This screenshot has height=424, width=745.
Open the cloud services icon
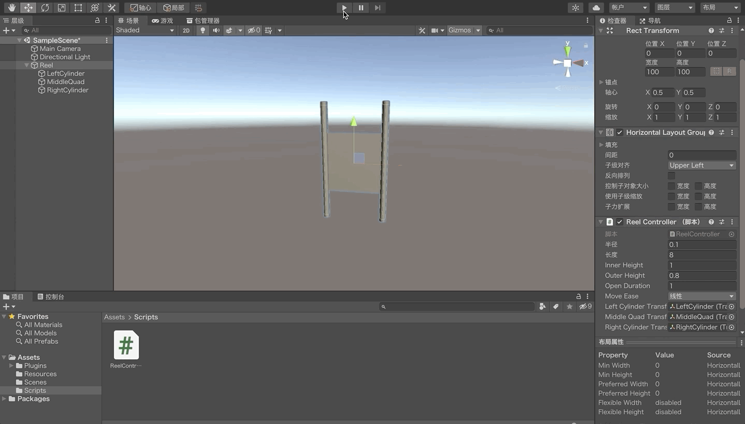(x=596, y=8)
